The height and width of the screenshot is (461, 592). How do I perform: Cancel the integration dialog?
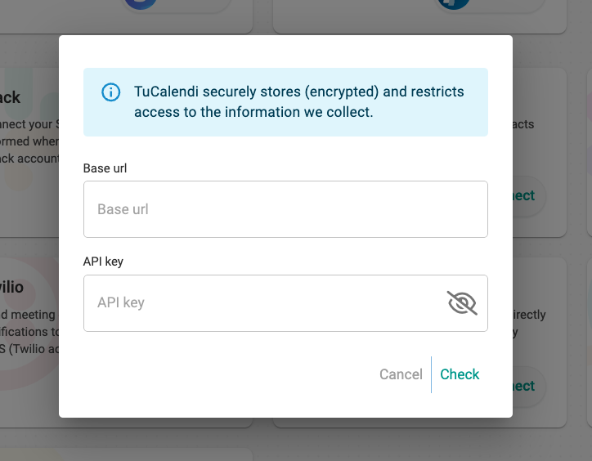[401, 374]
